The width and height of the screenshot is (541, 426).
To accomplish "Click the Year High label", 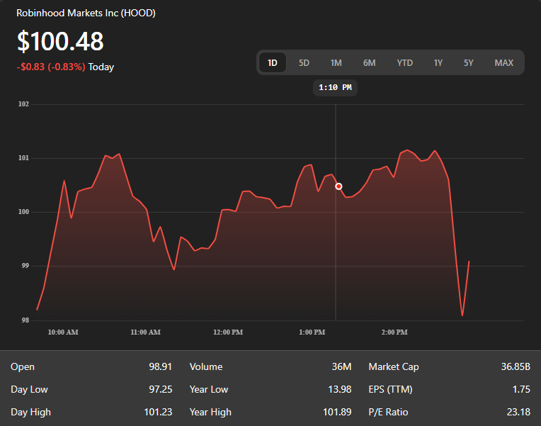I will [x=210, y=413].
